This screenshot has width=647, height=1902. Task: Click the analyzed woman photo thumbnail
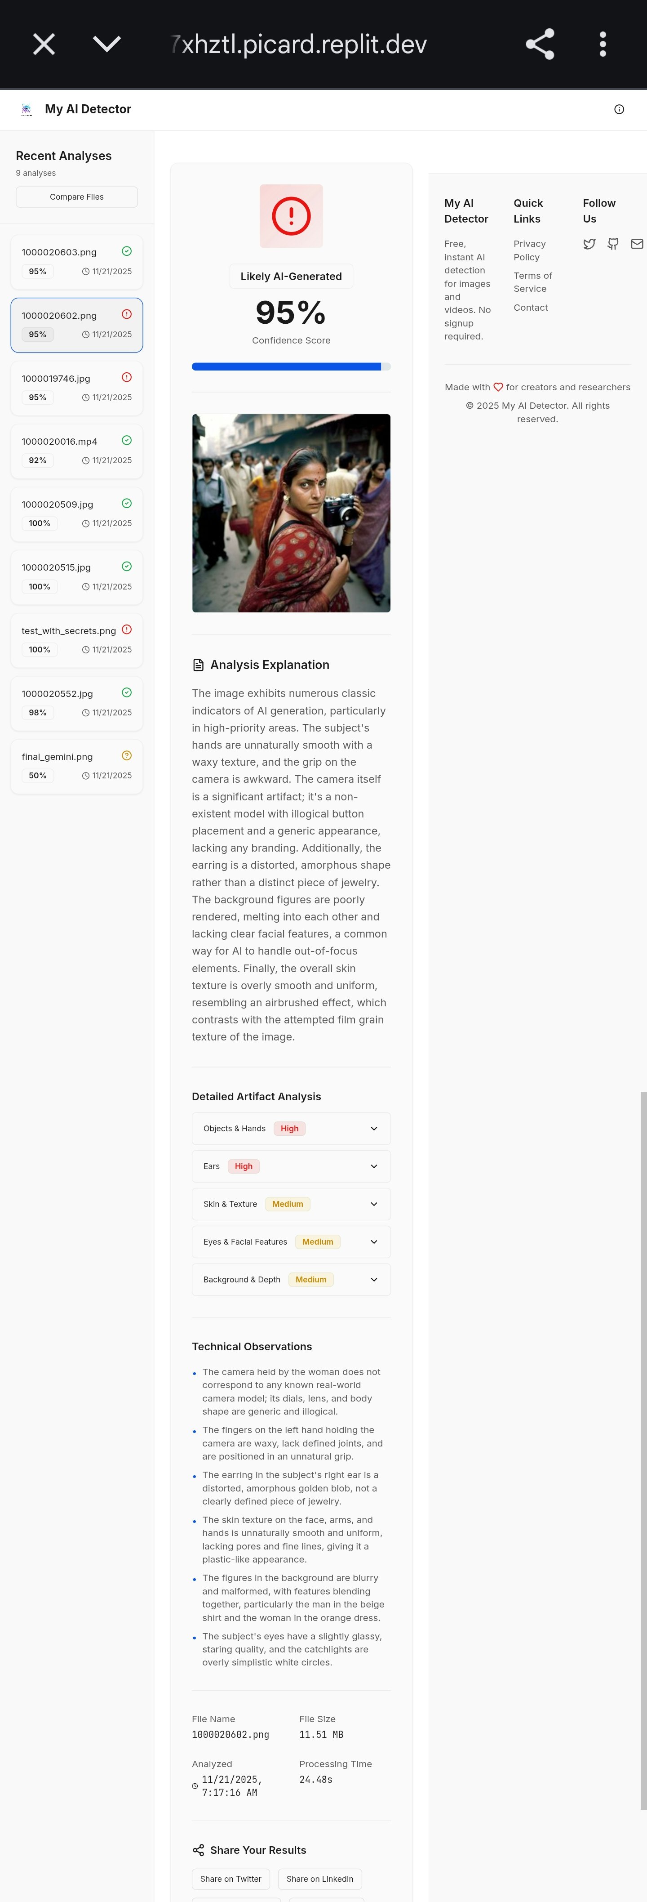tap(291, 513)
